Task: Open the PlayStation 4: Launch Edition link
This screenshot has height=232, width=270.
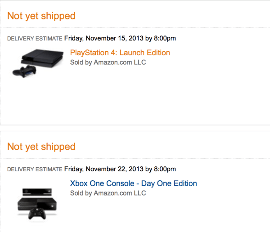Action: pos(120,53)
